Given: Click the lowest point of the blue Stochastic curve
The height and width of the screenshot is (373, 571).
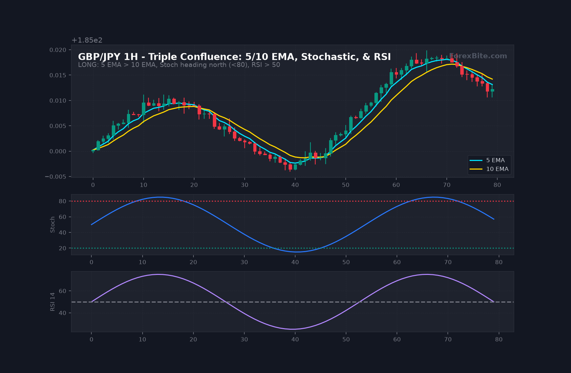Looking at the screenshot, I should click(x=298, y=252).
